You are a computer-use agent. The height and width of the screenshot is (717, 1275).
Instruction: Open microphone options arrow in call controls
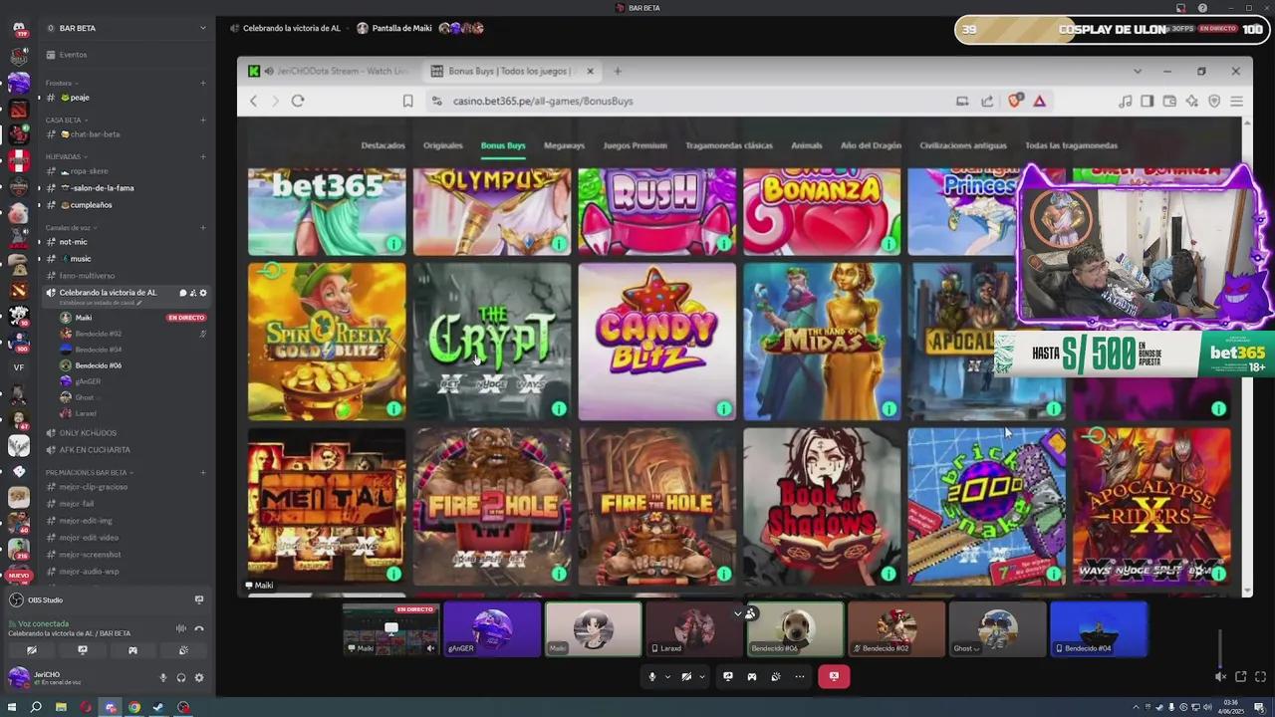tap(667, 677)
